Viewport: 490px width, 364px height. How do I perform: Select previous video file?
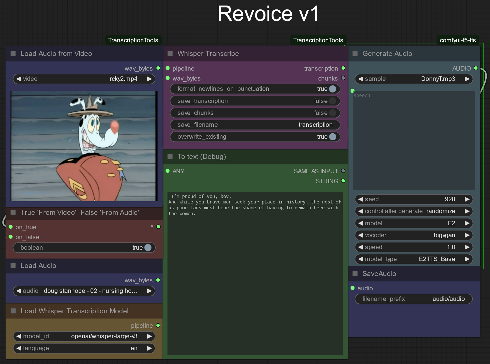19,79
